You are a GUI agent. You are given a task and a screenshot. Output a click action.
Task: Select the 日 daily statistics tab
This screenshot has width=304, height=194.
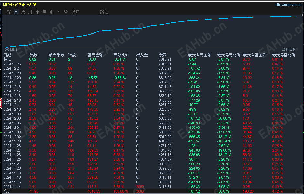[16, 12]
